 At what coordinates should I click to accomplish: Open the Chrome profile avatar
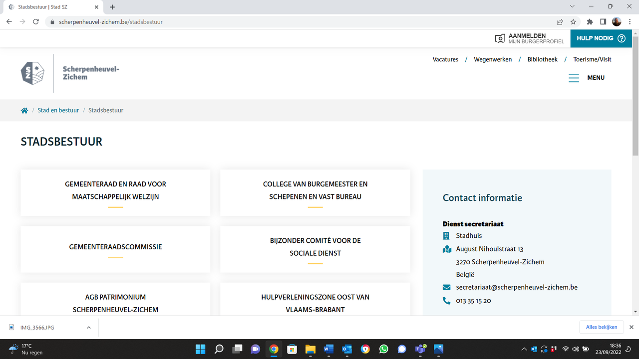coord(617,22)
